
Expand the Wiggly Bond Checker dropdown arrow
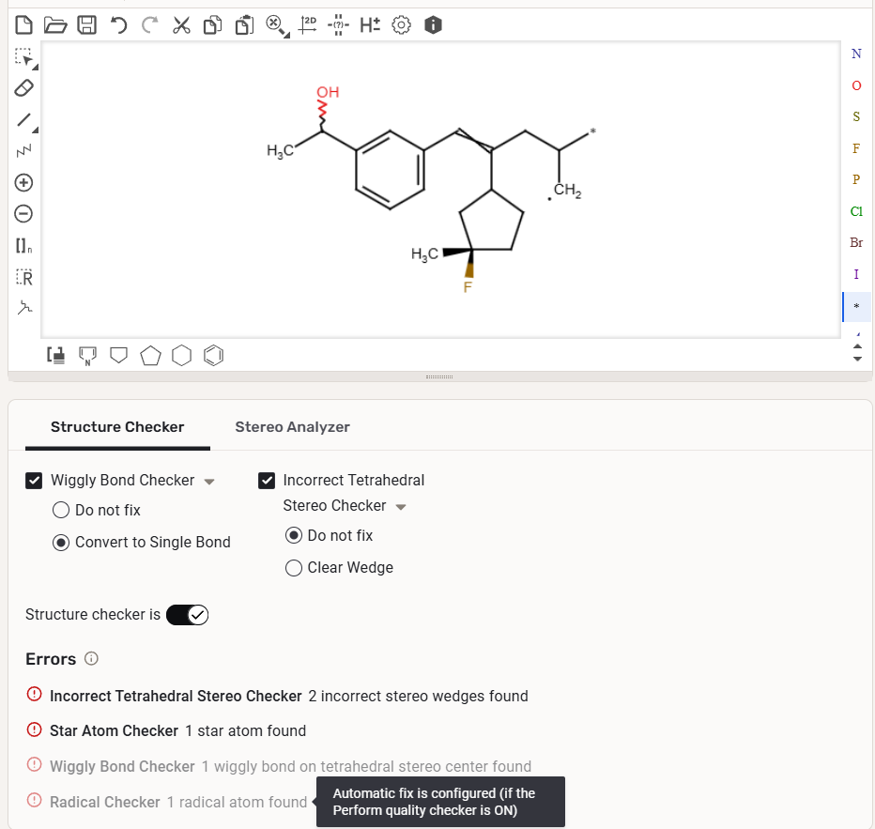(x=209, y=482)
